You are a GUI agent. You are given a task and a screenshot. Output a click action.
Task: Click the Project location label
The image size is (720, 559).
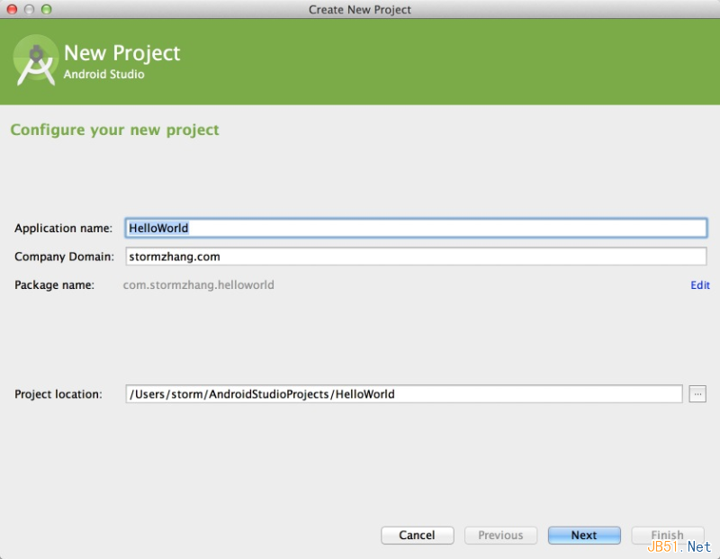point(58,394)
